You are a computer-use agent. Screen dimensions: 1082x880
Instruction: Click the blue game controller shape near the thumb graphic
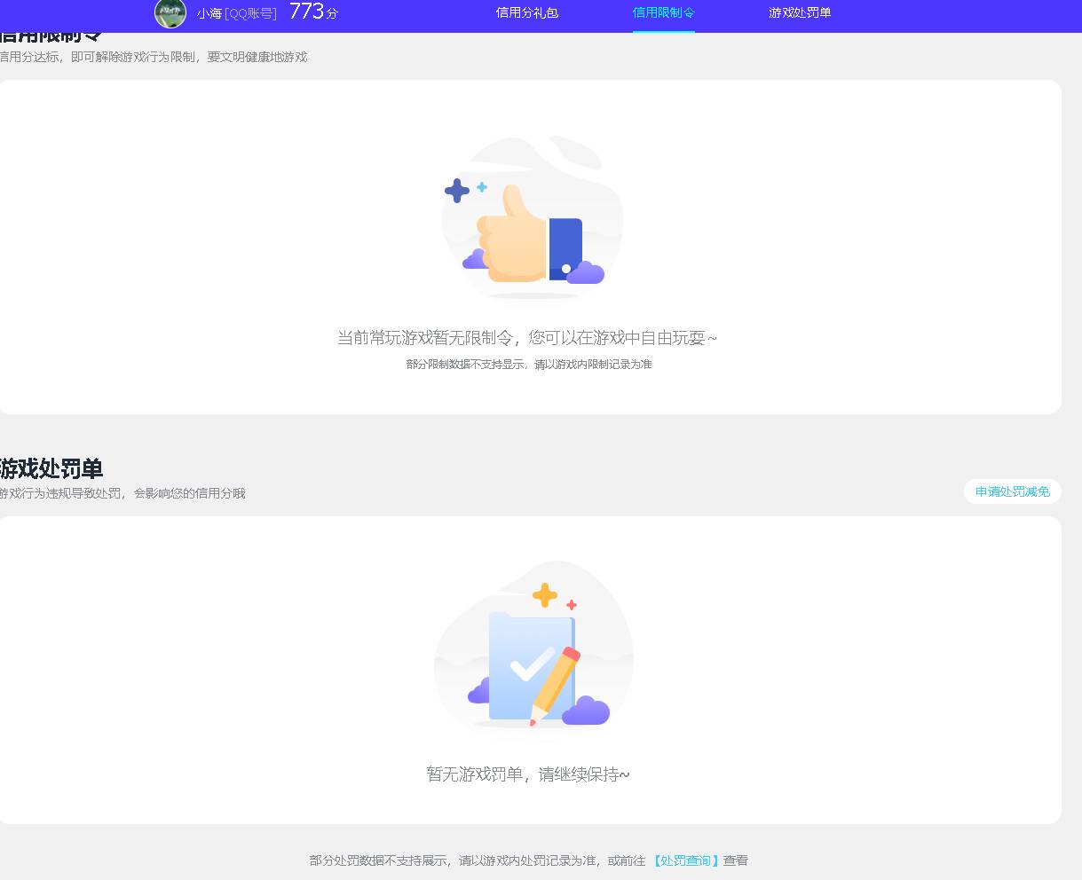pos(565,244)
